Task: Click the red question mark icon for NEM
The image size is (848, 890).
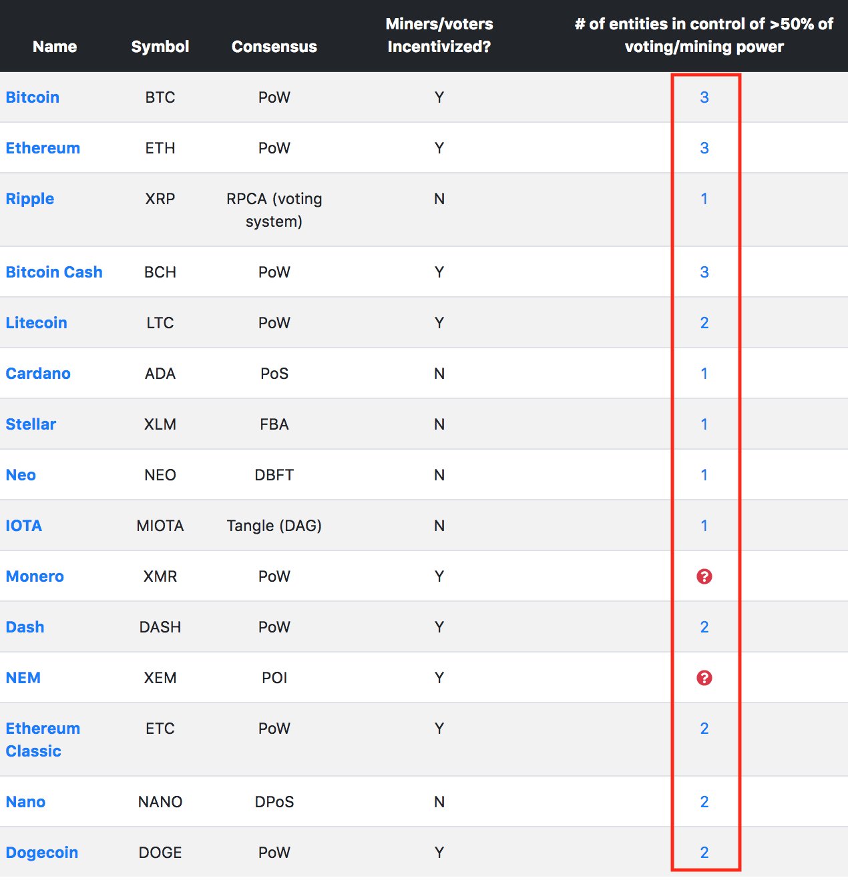Action: 704,678
